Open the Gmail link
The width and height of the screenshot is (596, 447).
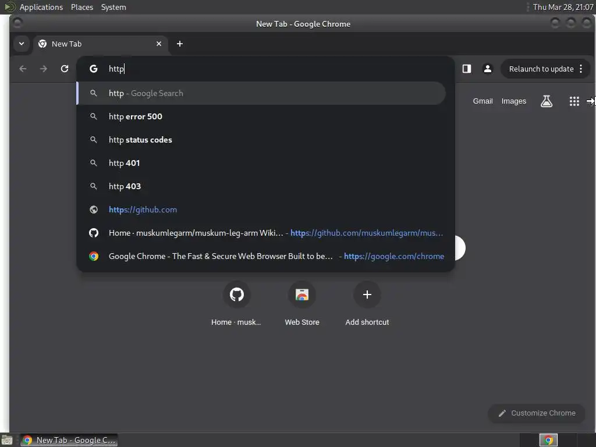point(483,101)
